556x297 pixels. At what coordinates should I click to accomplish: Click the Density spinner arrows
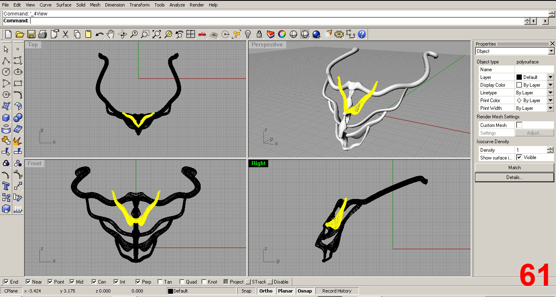[550, 150]
